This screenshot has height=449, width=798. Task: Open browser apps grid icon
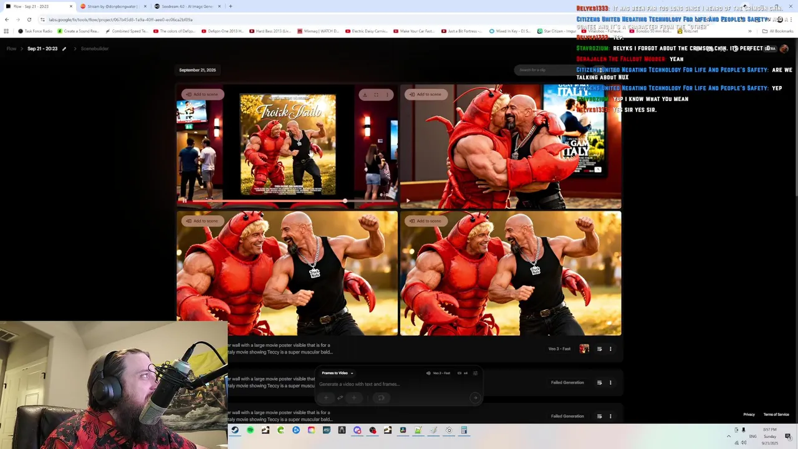(x=7, y=31)
